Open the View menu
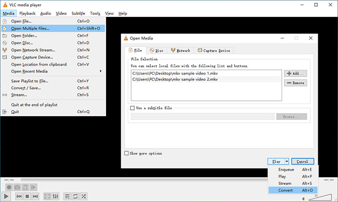This screenshot has width=338, height=202. tap(109, 13)
